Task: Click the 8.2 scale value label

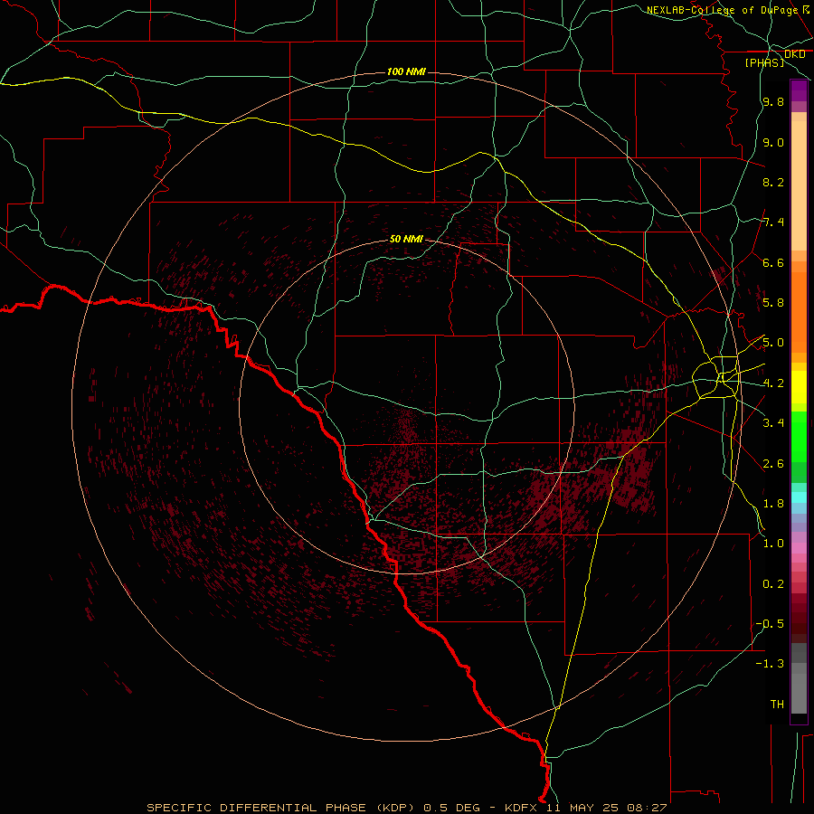Action: pos(773,182)
